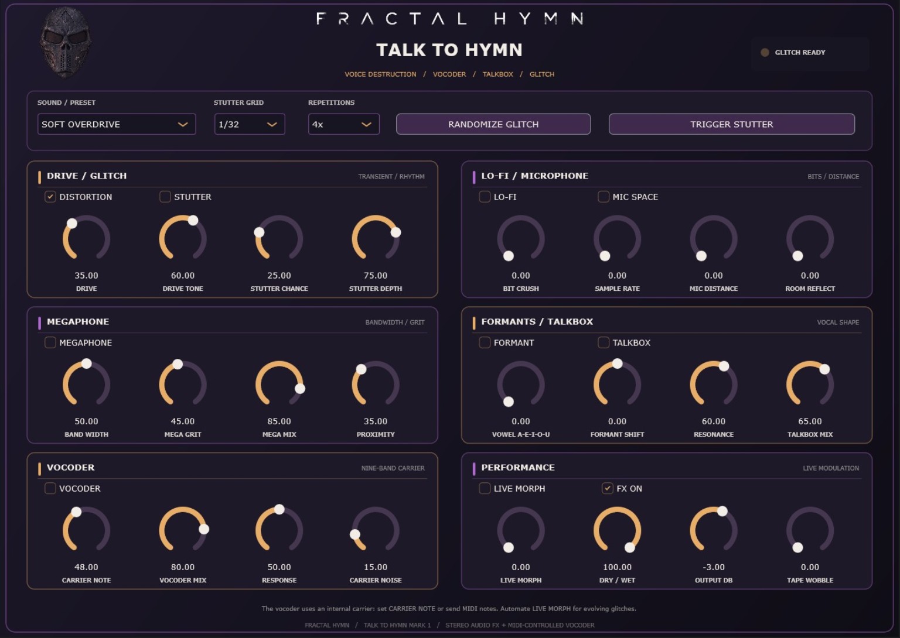Image resolution: width=900 pixels, height=638 pixels.
Task: Click the skull mask logo
Action: coord(66,42)
